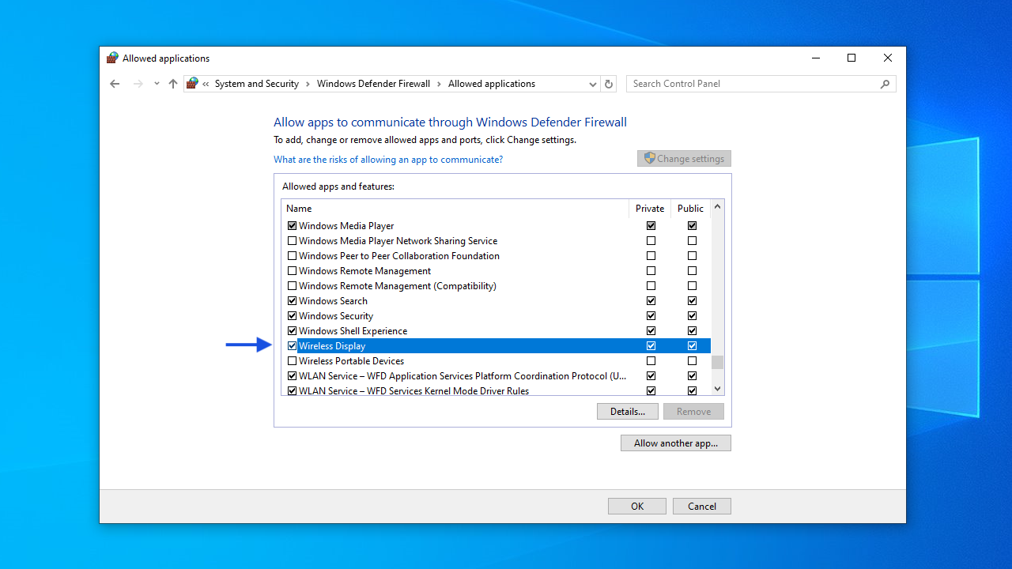Click the list scroll up arrow
The image size is (1012, 569).
718,208
